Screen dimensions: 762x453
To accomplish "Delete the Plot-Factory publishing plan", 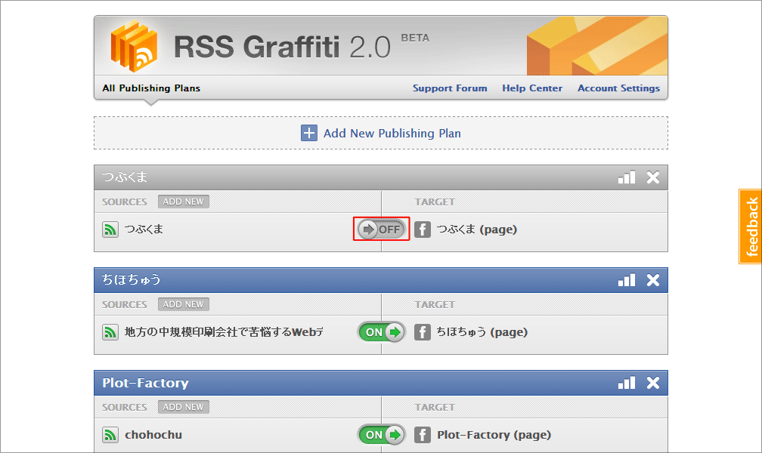I will (653, 383).
